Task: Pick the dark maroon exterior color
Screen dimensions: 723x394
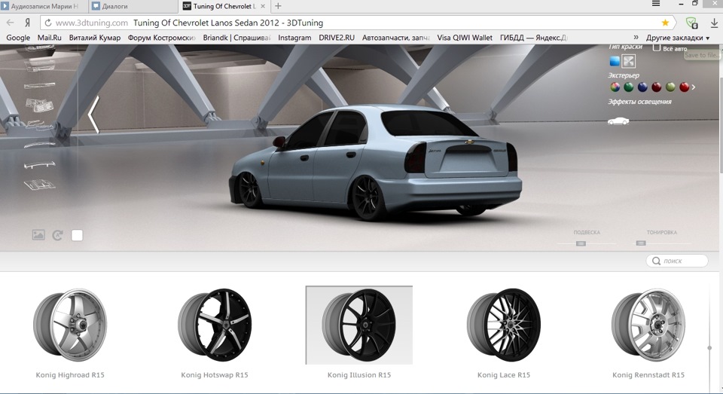Action: (656, 87)
